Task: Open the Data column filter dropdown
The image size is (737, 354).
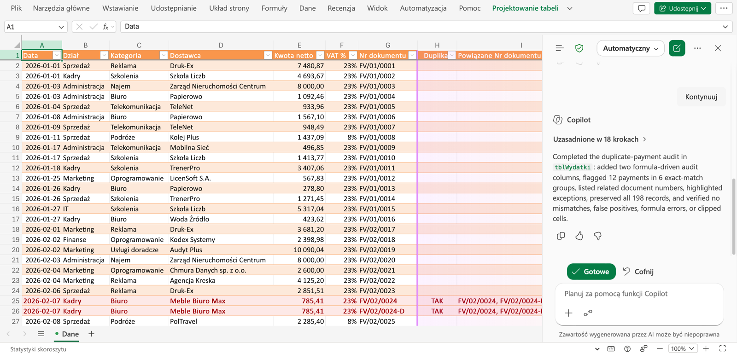Action: click(57, 55)
